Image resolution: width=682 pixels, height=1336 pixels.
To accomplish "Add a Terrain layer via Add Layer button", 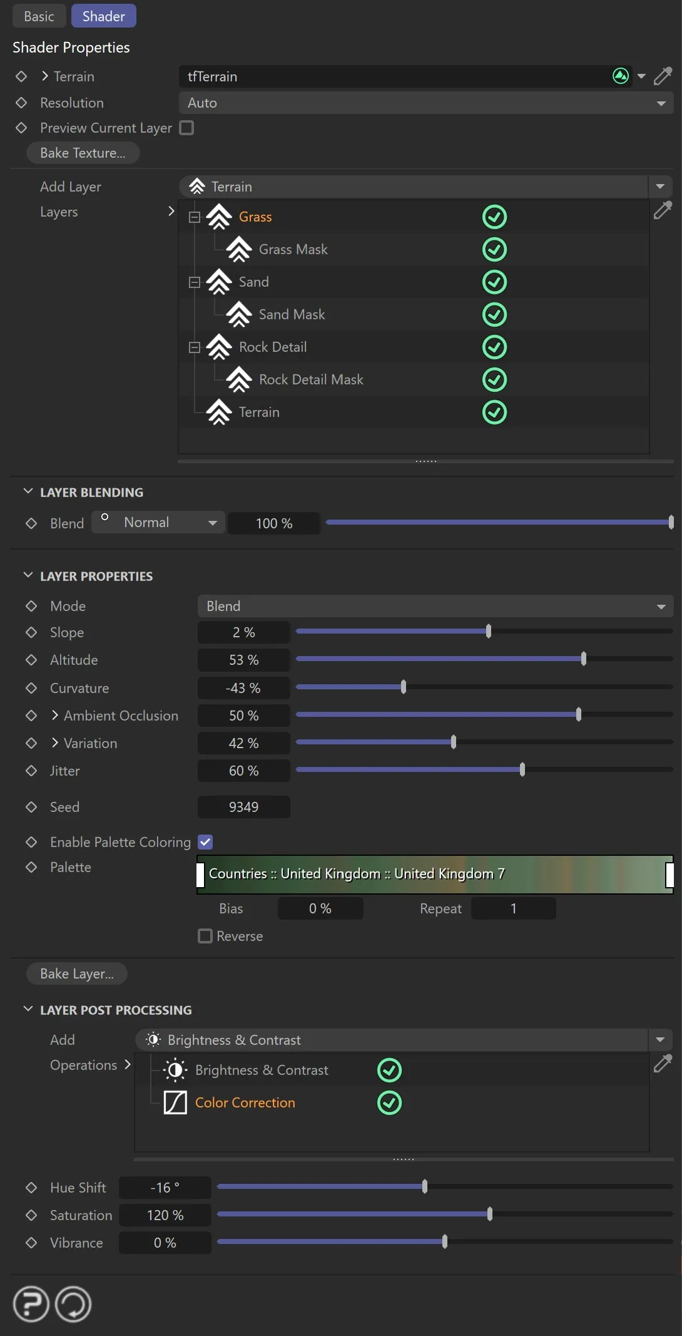I will [x=413, y=187].
